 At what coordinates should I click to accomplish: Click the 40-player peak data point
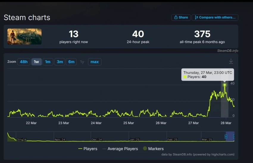tap(225, 85)
